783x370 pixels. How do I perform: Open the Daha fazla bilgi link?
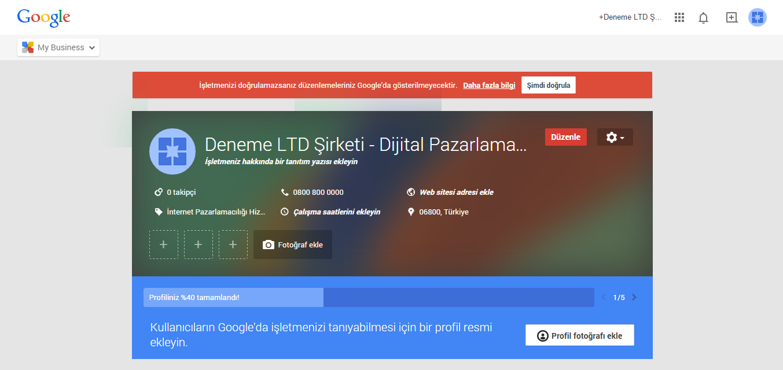[x=489, y=85]
